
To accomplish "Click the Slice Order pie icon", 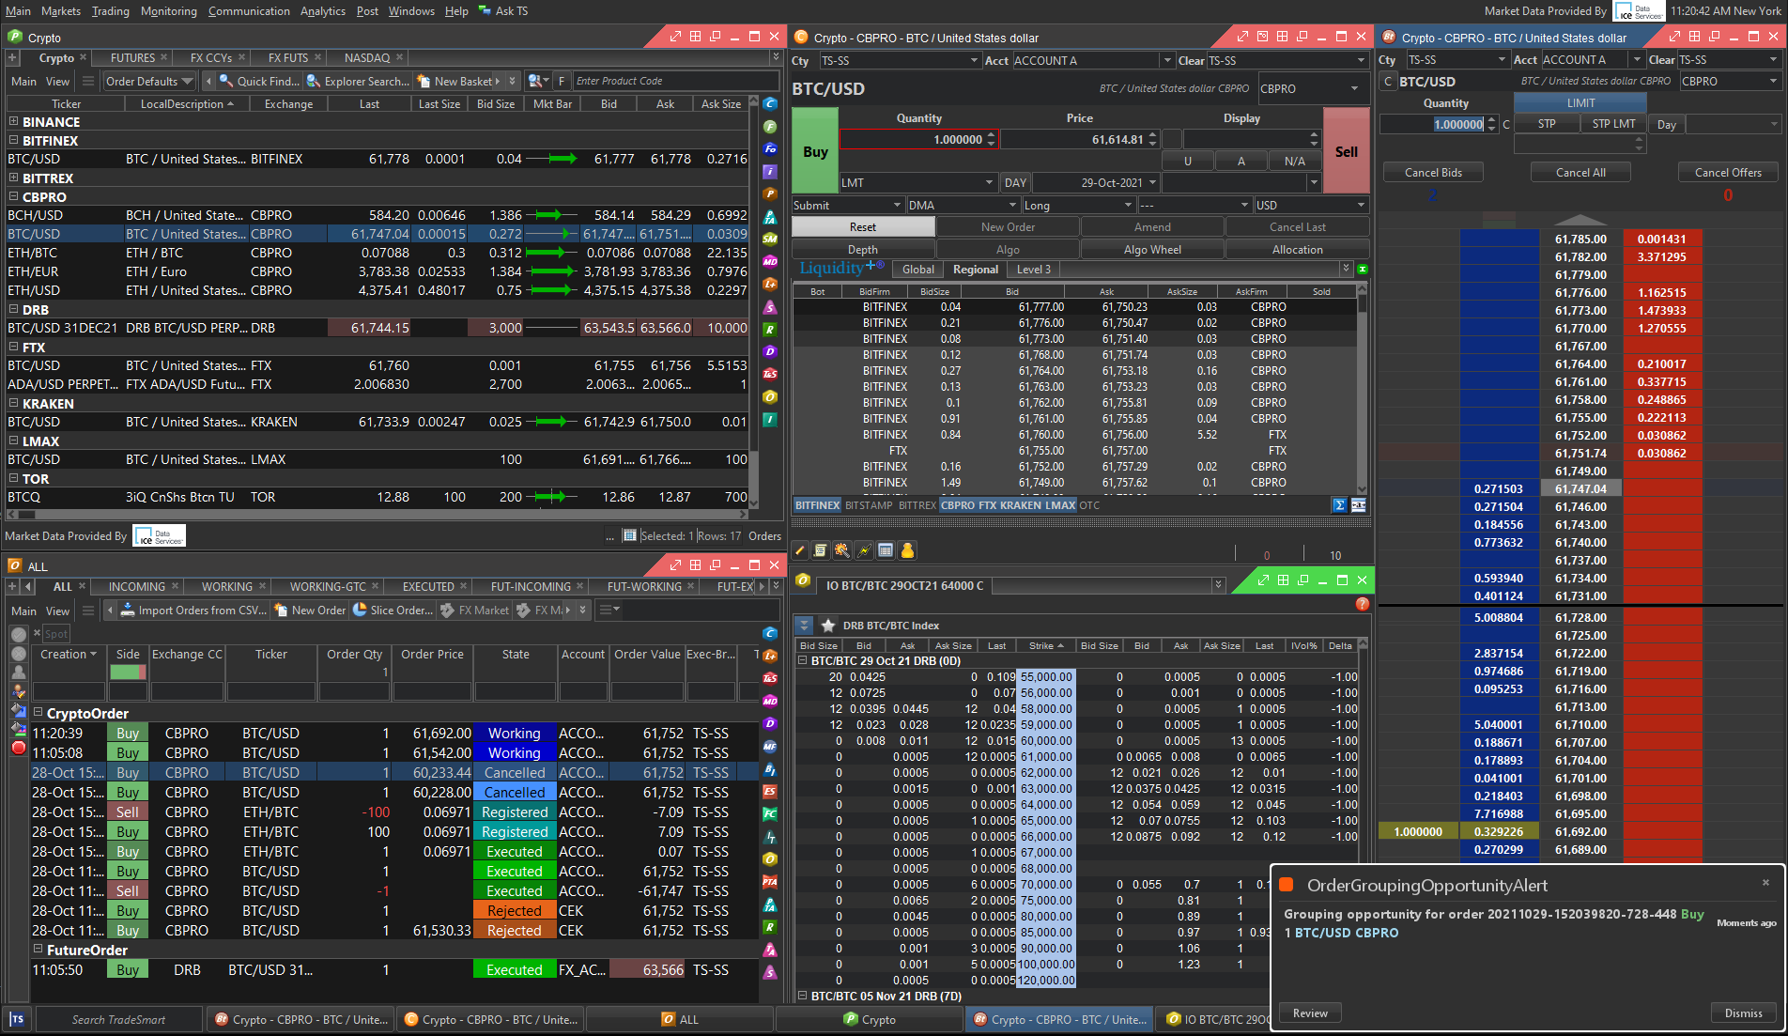I will coord(360,611).
